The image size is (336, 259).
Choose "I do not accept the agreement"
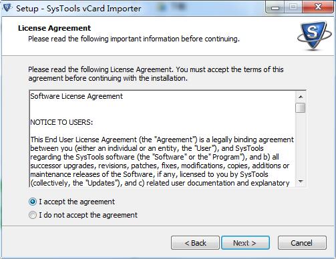tap(33, 215)
